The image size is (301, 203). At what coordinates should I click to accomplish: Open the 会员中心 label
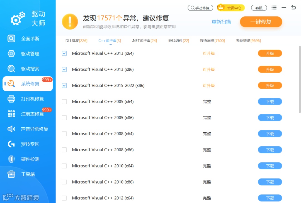[x=234, y=8]
